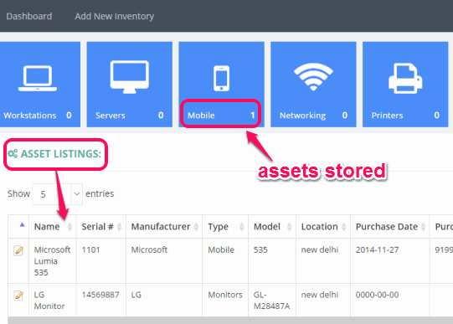Click the ASSET LISTINGS heading text
This screenshot has width=453, height=324.
pyautogui.click(x=61, y=154)
